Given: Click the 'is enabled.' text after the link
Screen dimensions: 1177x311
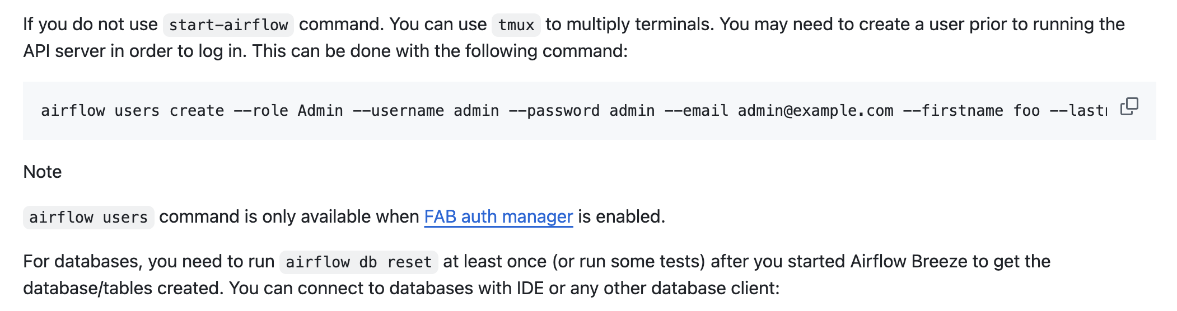Looking at the screenshot, I should click(x=622, y=216).
